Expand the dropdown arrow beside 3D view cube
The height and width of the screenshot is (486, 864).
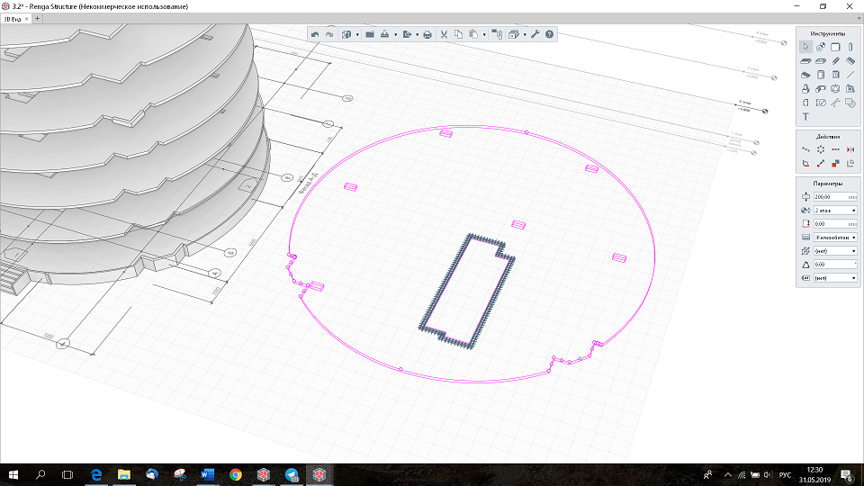pos(357,35)
